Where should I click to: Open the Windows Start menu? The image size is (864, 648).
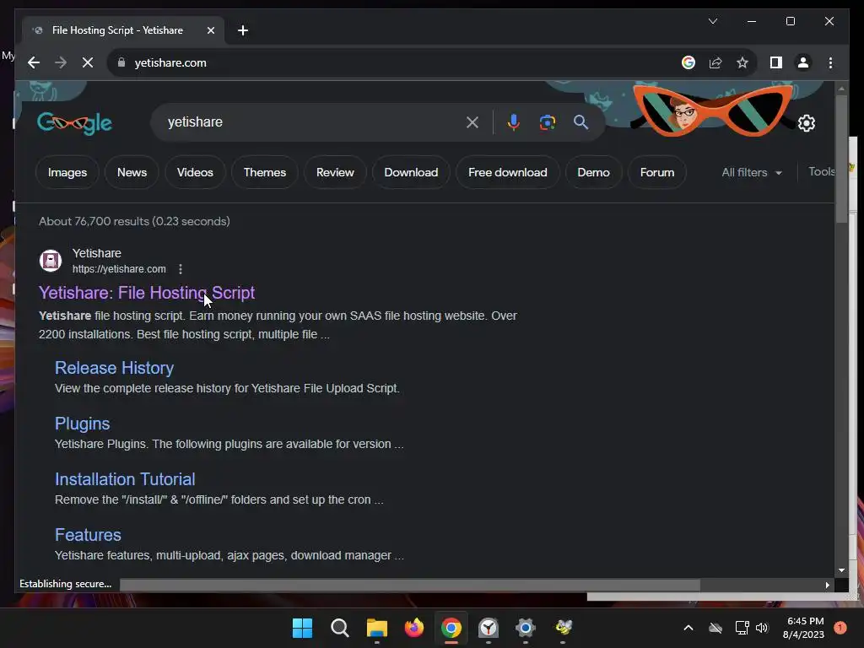(x=302, y=628)
